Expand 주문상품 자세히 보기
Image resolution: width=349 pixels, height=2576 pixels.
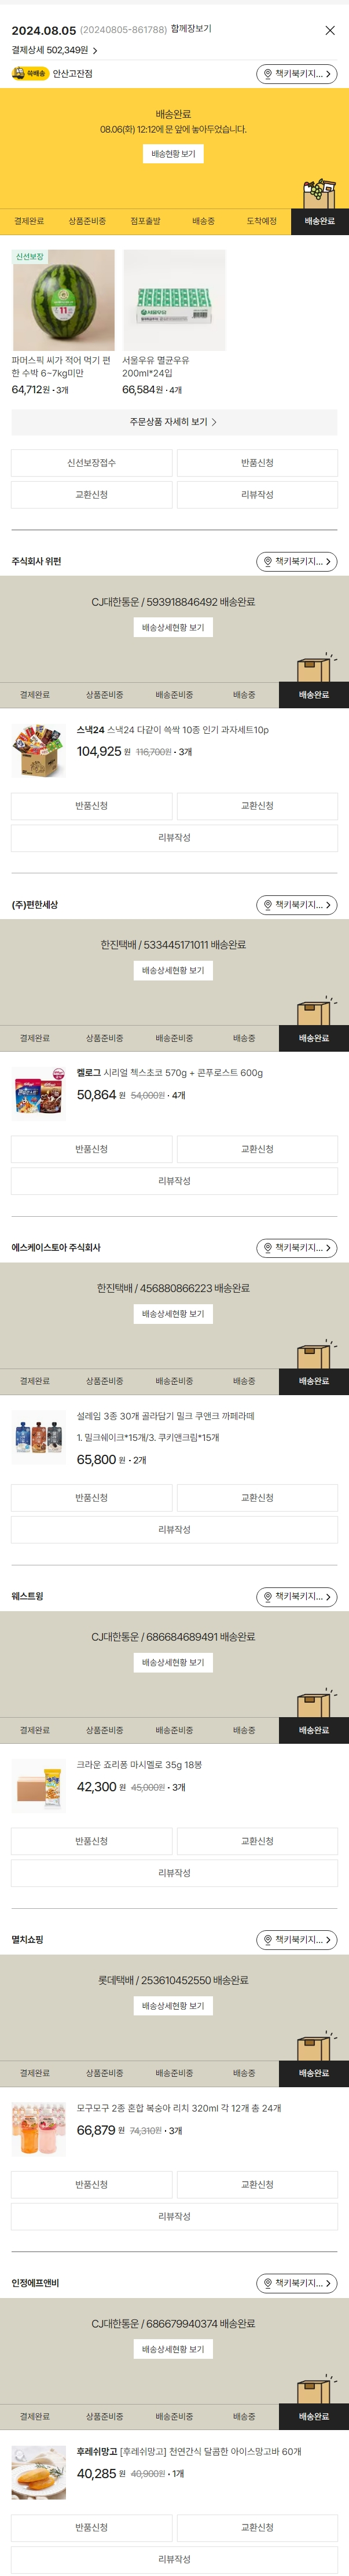174,422
